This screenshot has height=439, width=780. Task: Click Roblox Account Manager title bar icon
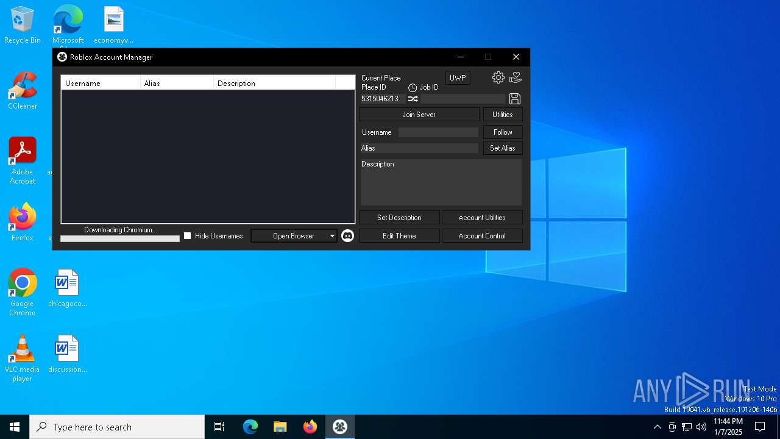tap(62, 57)
